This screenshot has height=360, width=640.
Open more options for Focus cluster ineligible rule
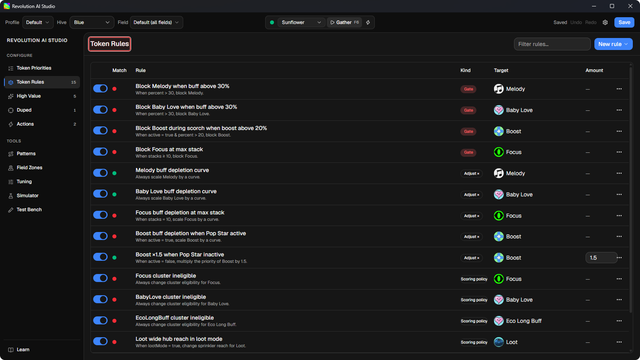coord(619,279)
